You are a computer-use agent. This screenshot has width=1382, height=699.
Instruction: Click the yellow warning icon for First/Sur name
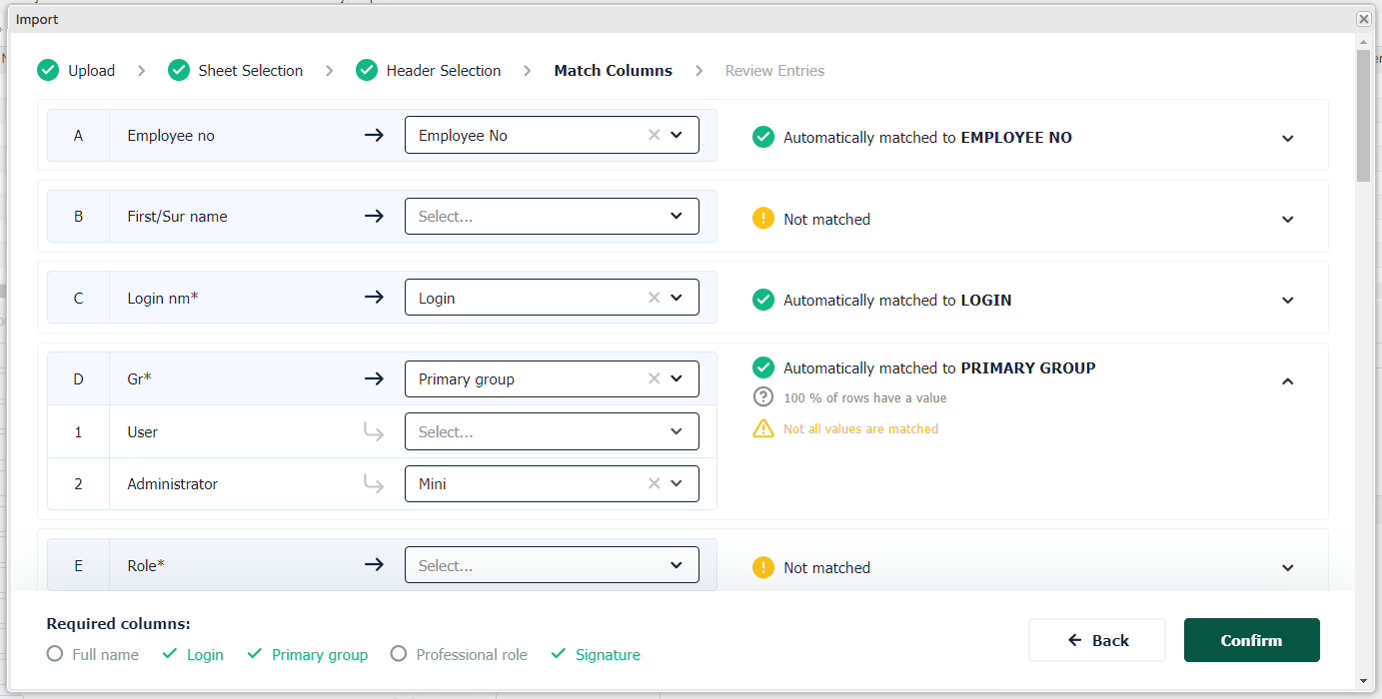pyautogui.click(x=763, y=218)
